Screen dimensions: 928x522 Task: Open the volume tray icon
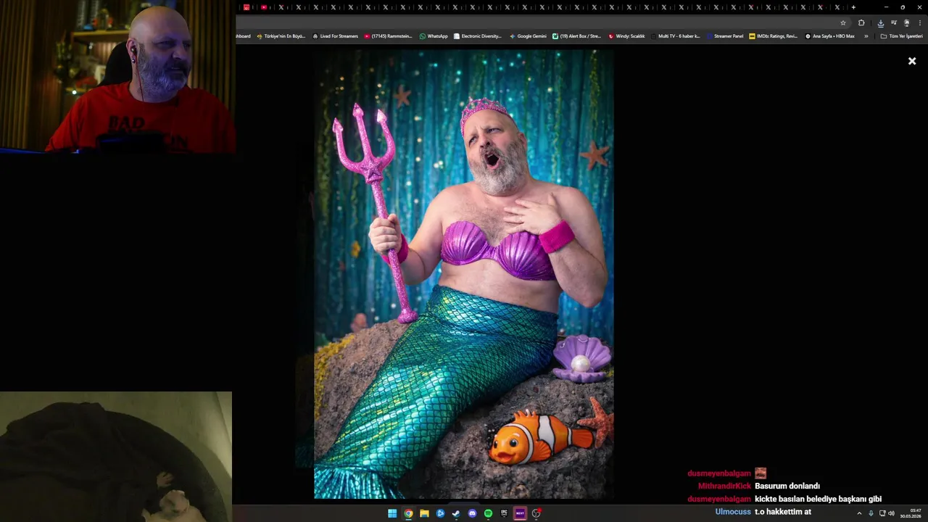[891, 513]
